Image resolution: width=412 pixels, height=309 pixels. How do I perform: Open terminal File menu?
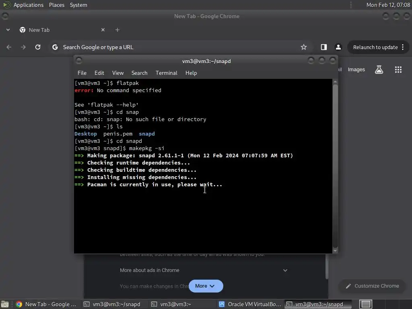(x=82, y=73)
